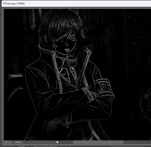This screenshot has width=151, height=147.
Task: Click the zoom out box icon
Action: (x=6, y=142)
